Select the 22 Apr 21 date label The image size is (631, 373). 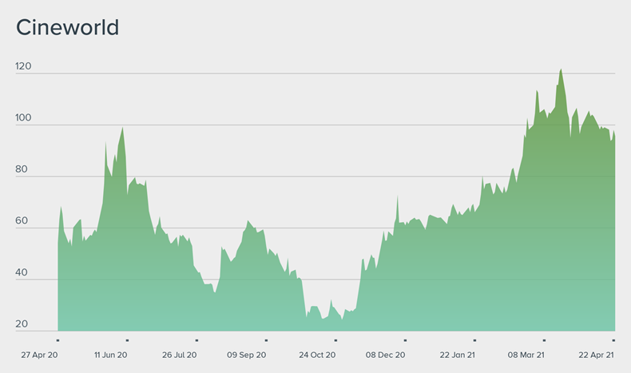point(595,354)
